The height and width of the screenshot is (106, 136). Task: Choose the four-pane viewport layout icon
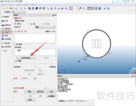[x=100, y=8]
